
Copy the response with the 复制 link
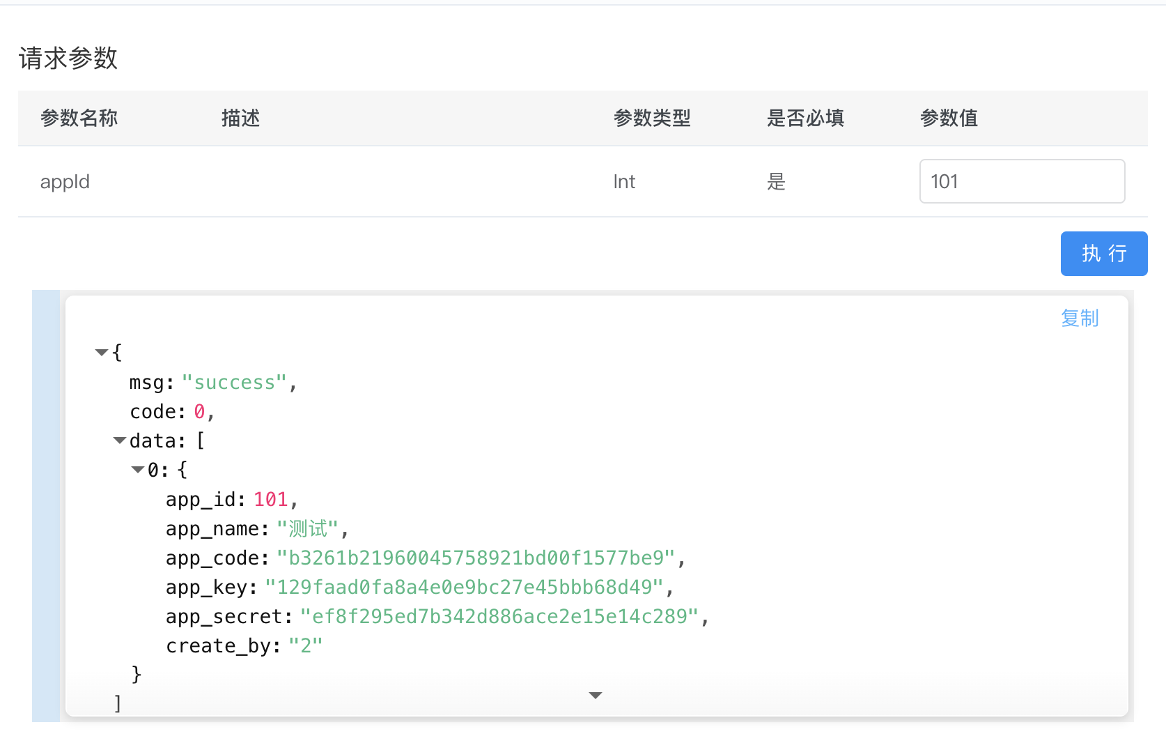point(1079,319)
